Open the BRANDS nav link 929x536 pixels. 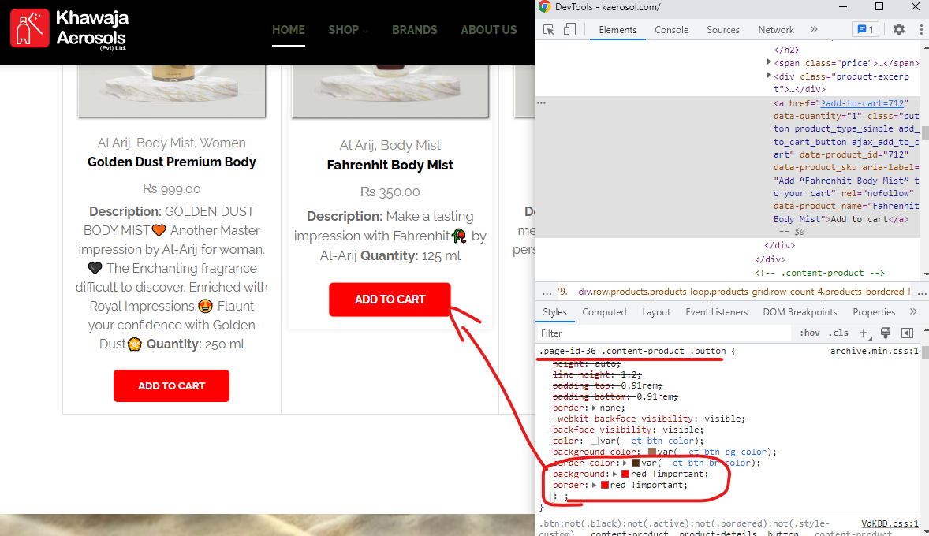[414, 30]
